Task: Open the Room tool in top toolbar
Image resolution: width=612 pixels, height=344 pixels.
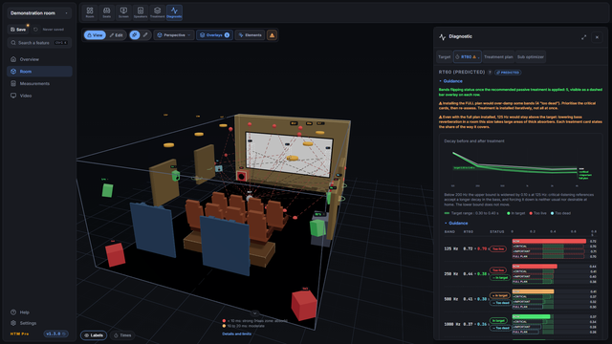Action: click(x=90, y=12)
